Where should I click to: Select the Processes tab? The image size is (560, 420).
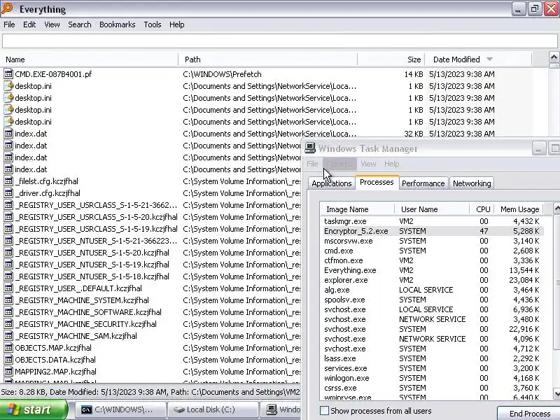[377, 182]
